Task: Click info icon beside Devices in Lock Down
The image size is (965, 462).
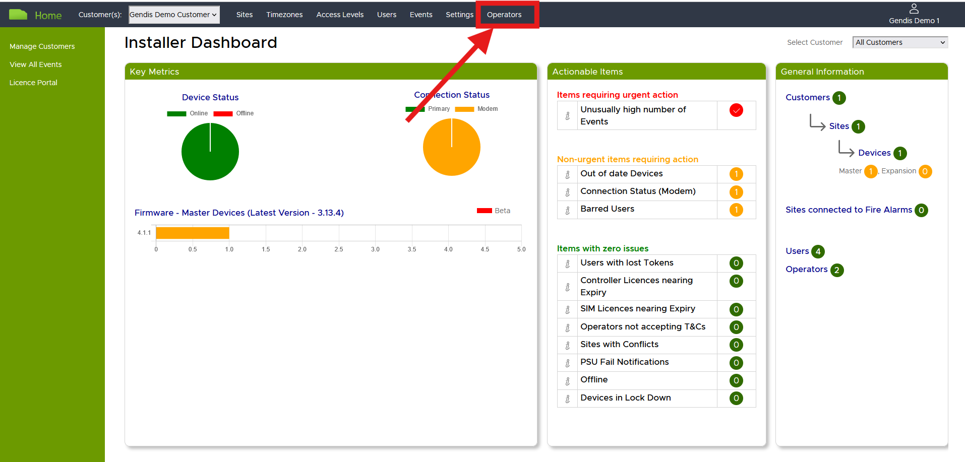Action: (567, 399)
